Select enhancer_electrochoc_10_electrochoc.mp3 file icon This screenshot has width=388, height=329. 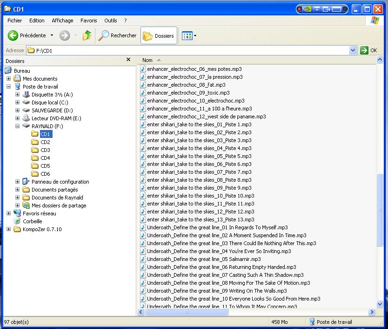[143, 101]
